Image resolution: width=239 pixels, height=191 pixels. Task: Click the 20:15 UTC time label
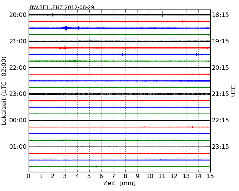tap(220, 68)
